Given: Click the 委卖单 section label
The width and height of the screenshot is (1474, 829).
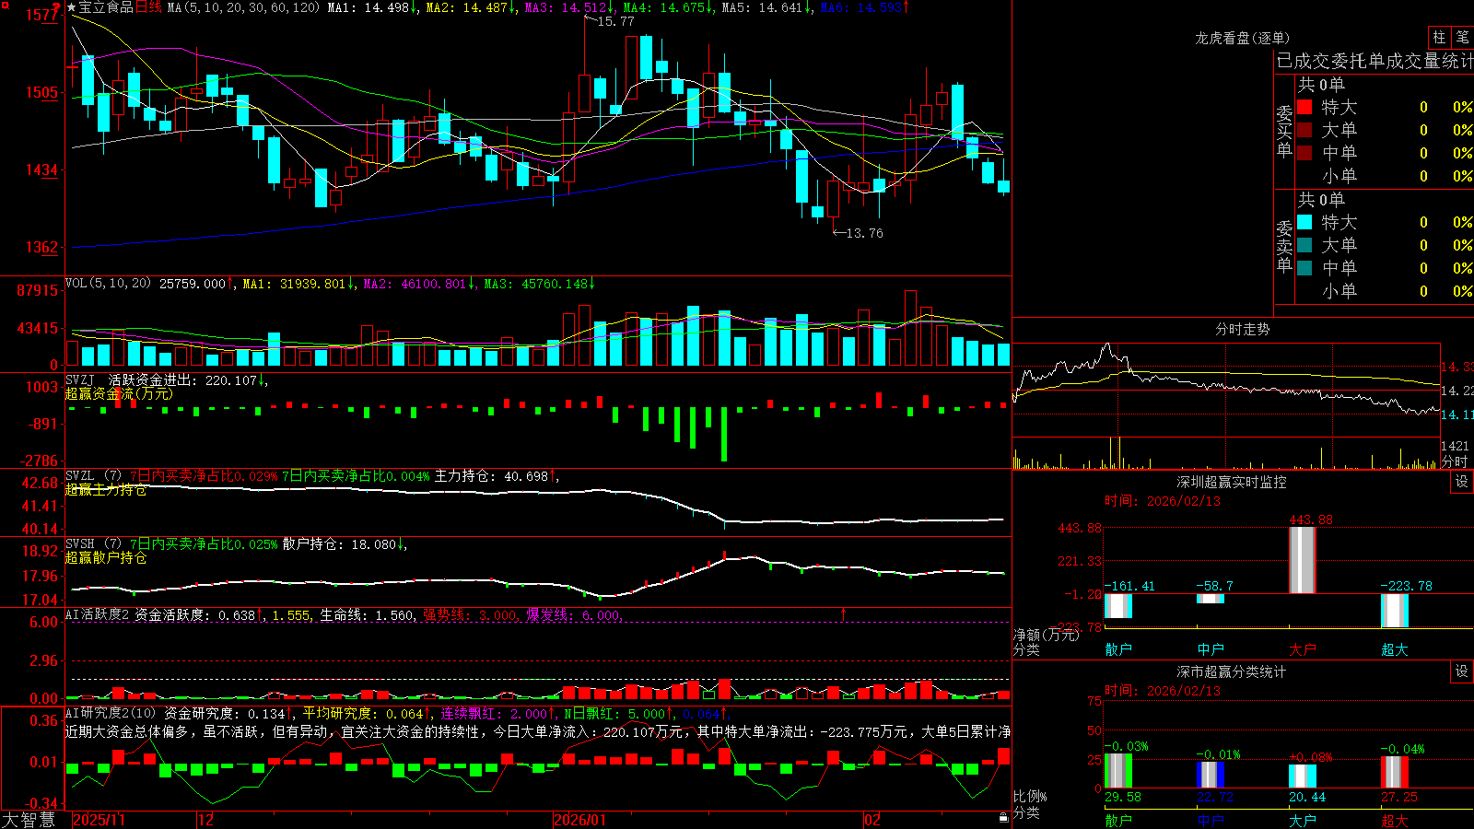Looking at the screenshot, I should [x=1284, y=246].
